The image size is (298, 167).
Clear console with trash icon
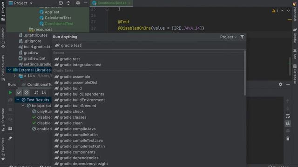[x=288, y=139]
